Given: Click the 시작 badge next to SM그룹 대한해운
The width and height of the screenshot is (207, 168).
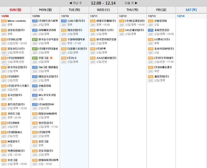Looking at the screenshot, I should [x=35, y=67].
